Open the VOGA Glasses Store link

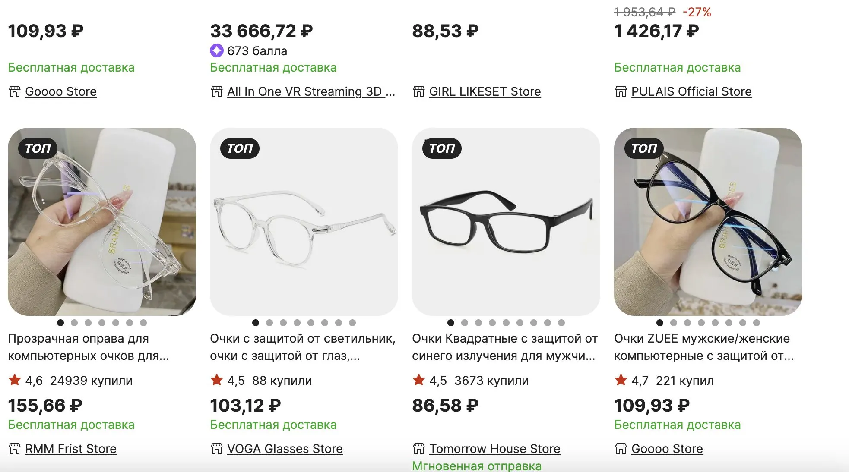[x=285, y=449]
